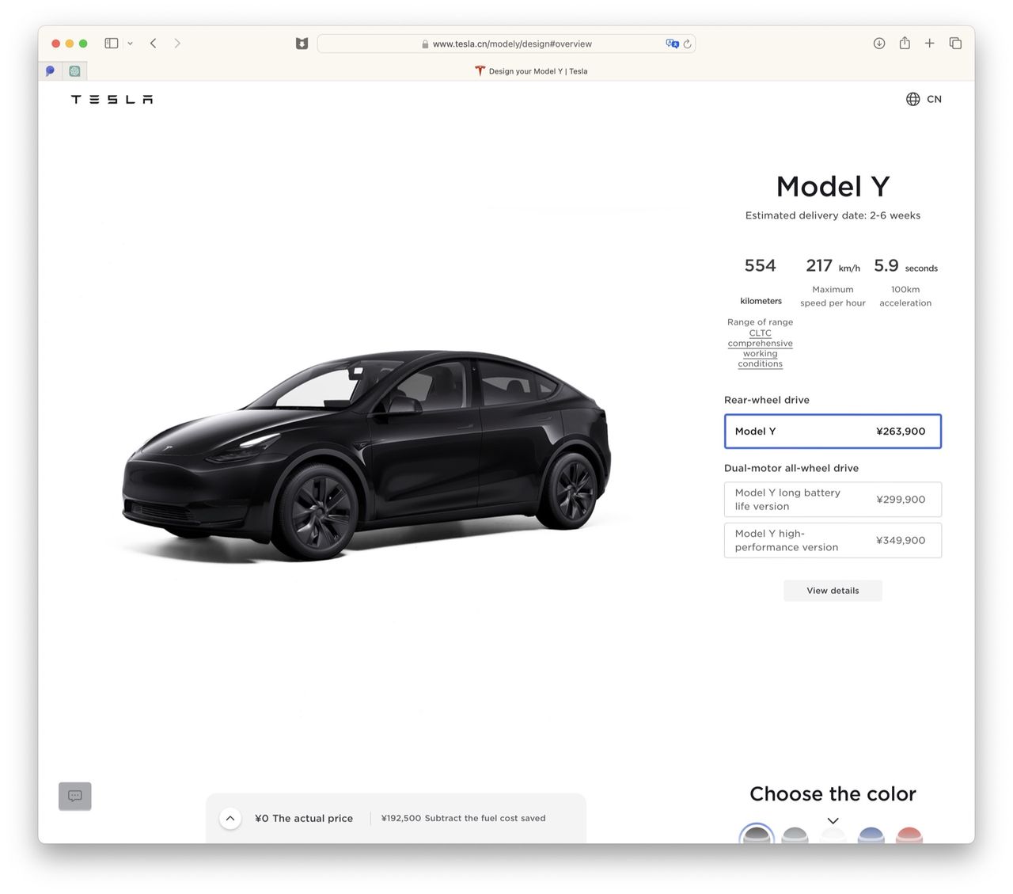Image resolution: width=1013 pixels, height=894 pixels.
Task: Select the blue paint color swatch
Action: click(871, 835)
